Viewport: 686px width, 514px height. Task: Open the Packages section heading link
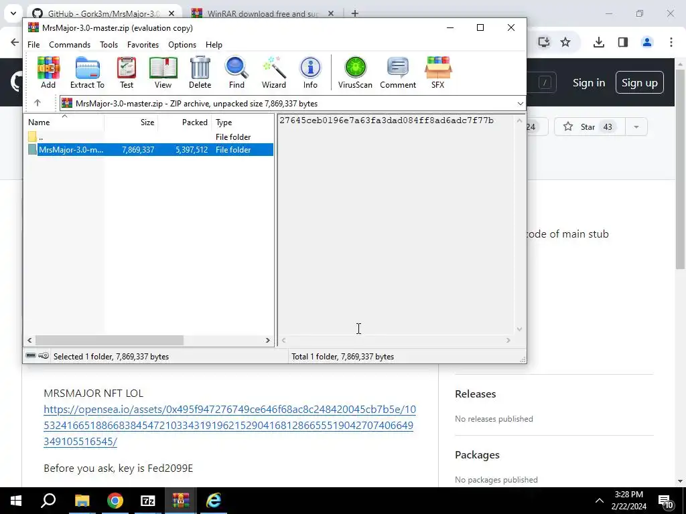pos(477,455)
